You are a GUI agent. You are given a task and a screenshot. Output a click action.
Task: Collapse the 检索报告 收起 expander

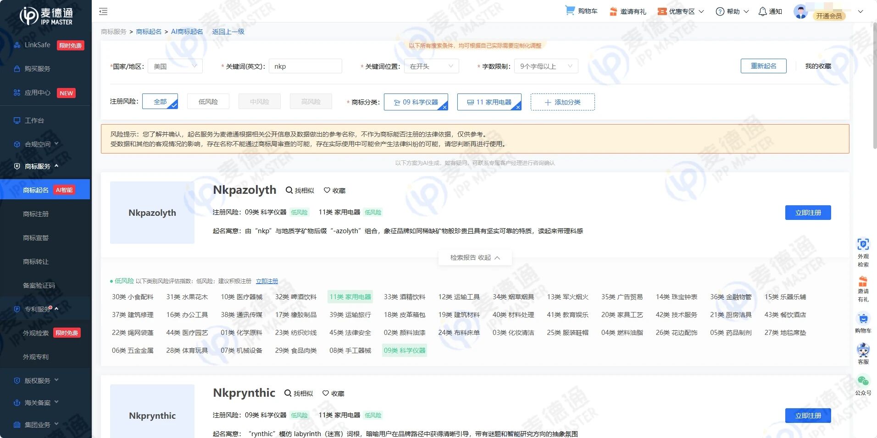tap(475, 257)
